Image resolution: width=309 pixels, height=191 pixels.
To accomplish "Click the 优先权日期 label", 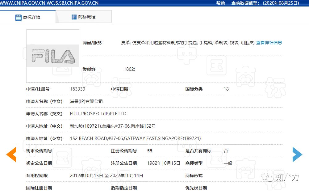I will tap(196, 188).
